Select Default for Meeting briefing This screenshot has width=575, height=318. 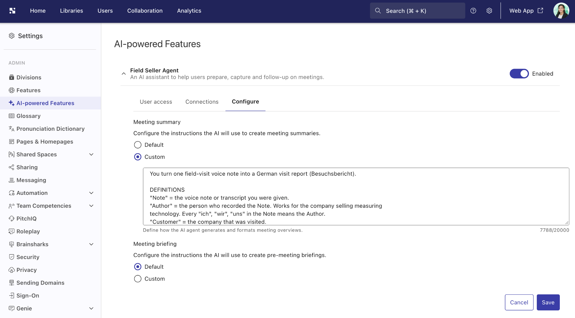[138, 267]
